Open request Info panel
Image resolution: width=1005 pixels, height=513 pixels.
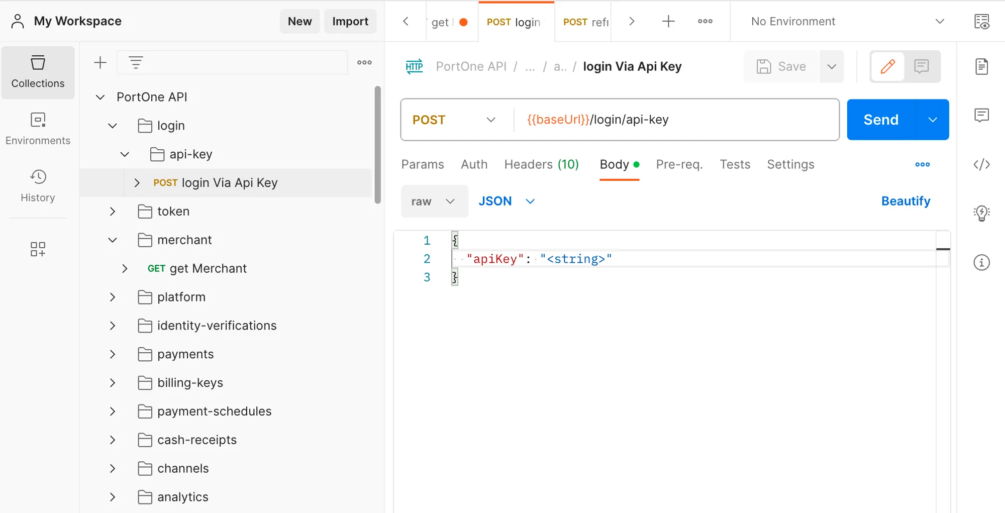982,262
